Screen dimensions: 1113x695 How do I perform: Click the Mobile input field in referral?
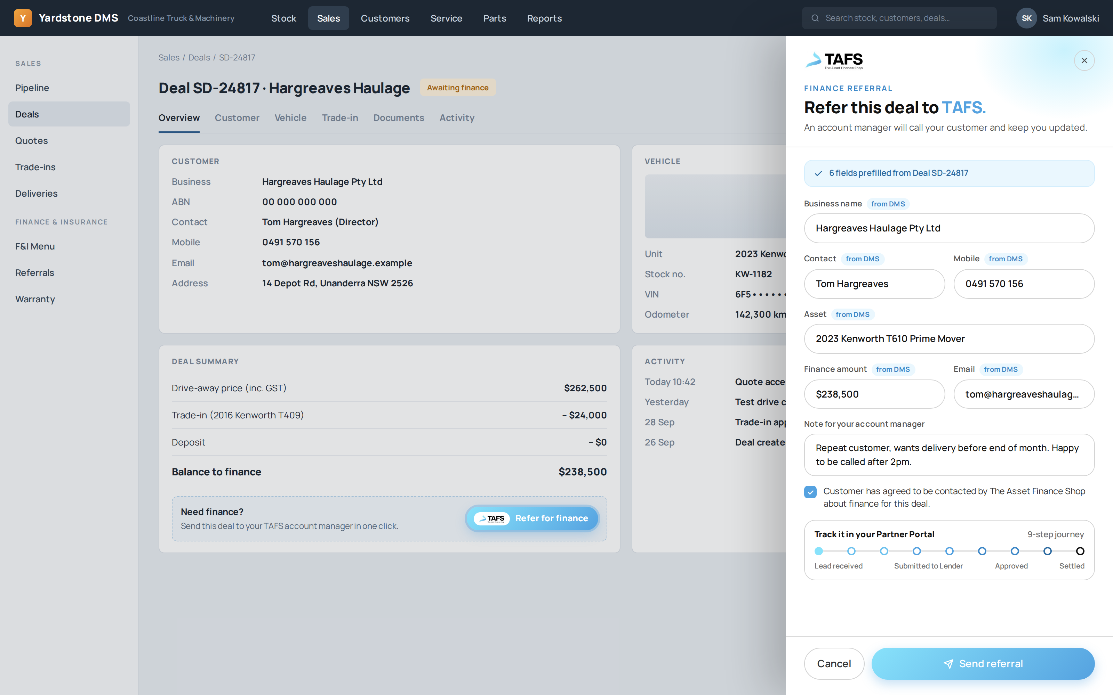[x=1024, y=284]
